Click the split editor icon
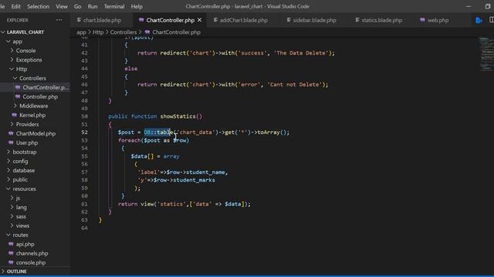The height and width of the screenshot is (277, 494). (492, 20)
